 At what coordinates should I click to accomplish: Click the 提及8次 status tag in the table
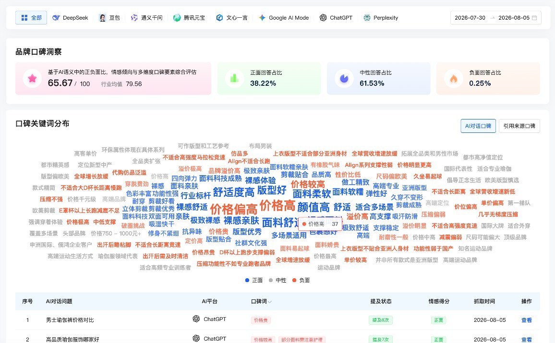coord(381,320)
